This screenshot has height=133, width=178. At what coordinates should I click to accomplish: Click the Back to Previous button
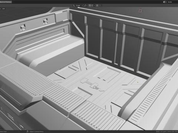6,2
